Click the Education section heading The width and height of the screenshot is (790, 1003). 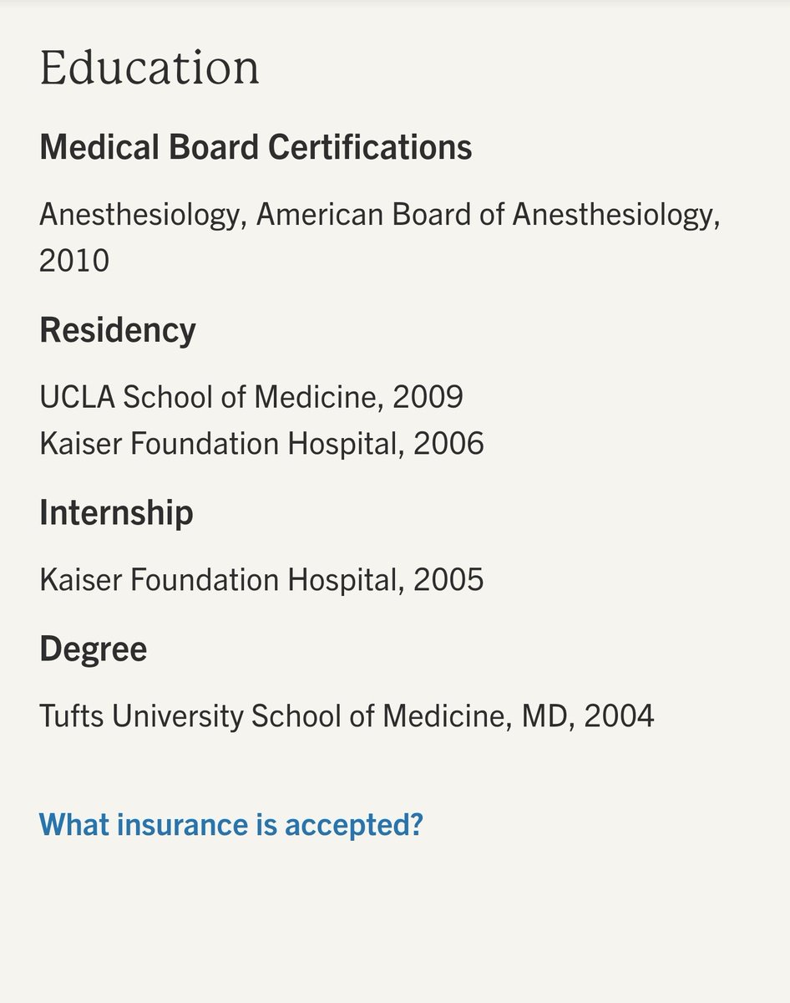click(149, 69)
